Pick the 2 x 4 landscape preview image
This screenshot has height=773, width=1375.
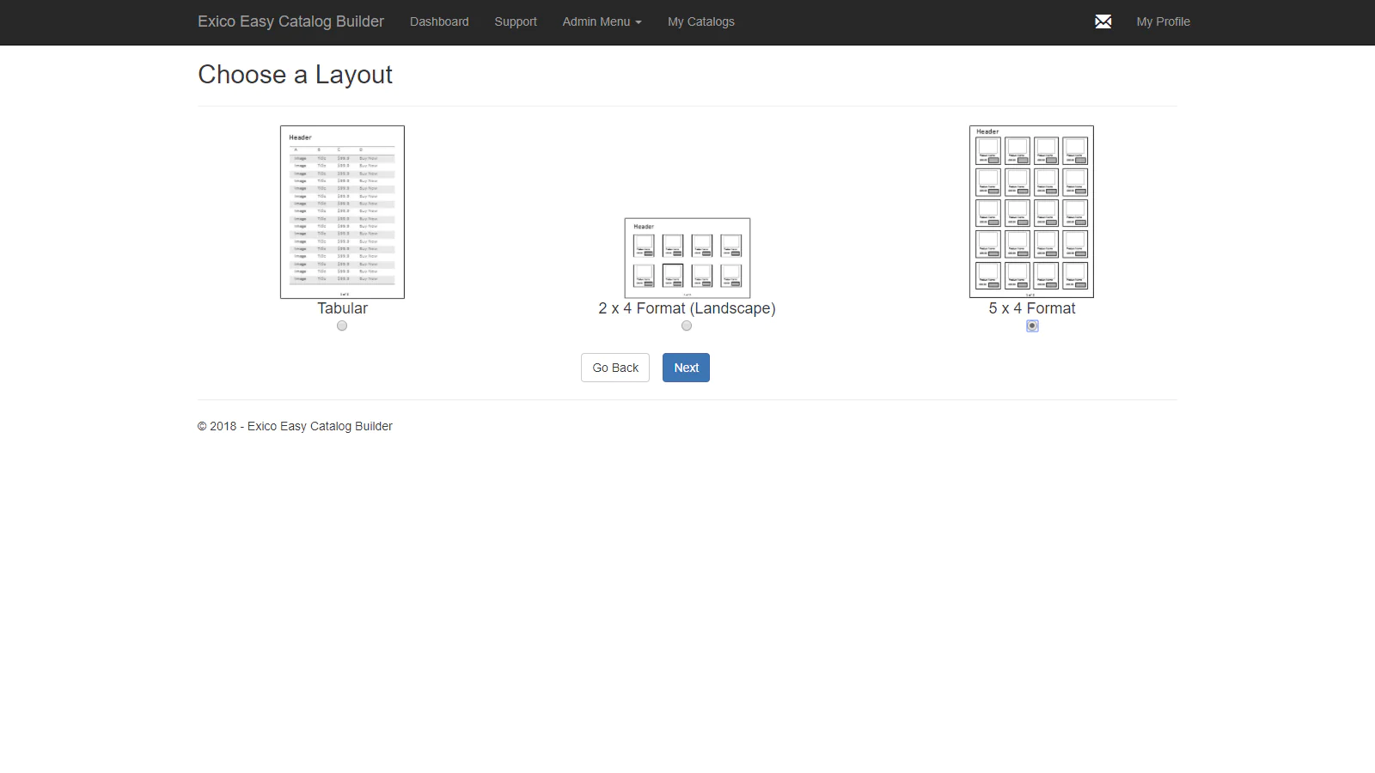tap(687, 258)
